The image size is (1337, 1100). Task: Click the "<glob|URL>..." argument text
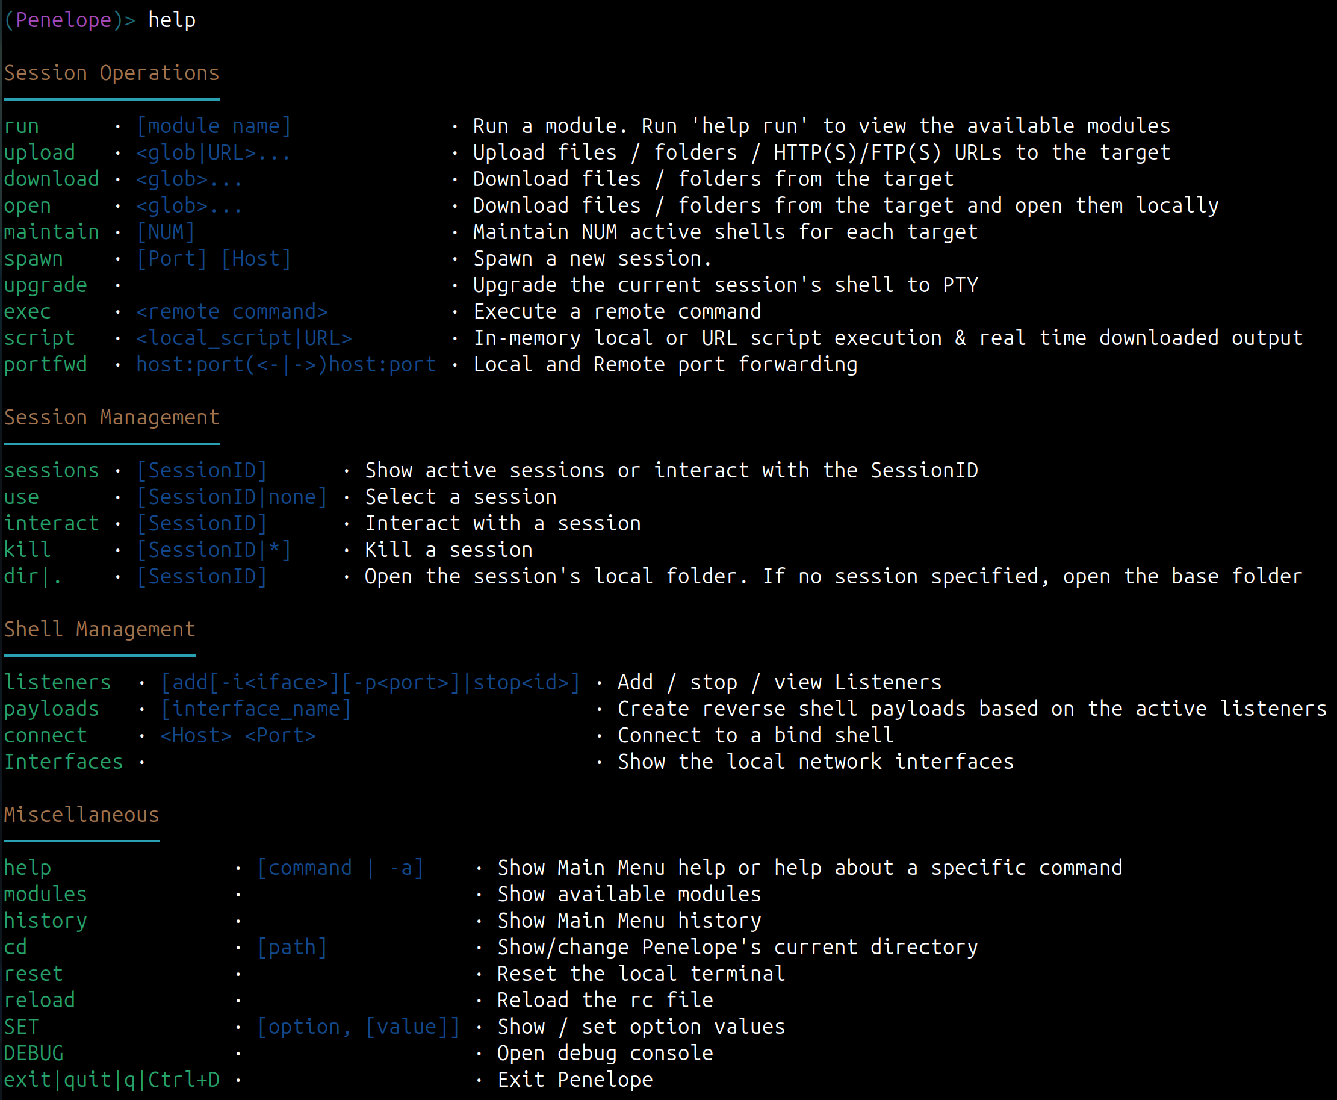214,153
